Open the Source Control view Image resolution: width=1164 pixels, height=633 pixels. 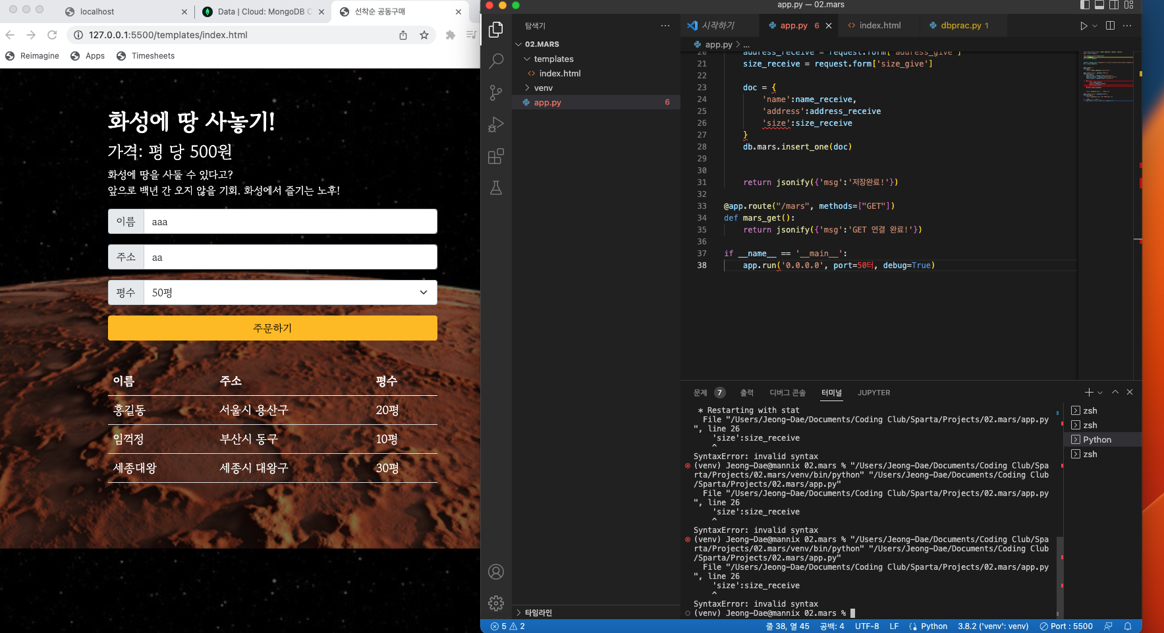click(496, 93)
